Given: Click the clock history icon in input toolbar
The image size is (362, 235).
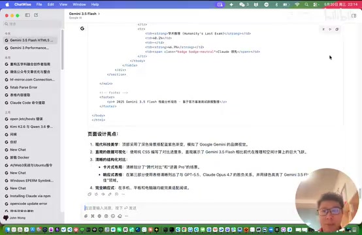Looking at the screenshot, I should (113, 216).
